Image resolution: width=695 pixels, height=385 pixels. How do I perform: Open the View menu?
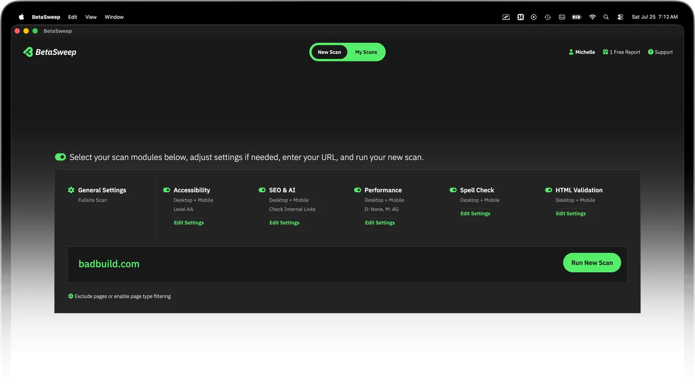pyautogui.click(x=91, y=17)
